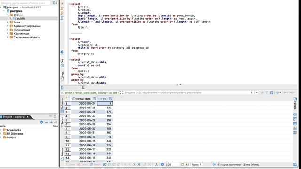The image size is (301, 169).
Task: Select the 2005-05-25 date cell
Action: point(84,108)
